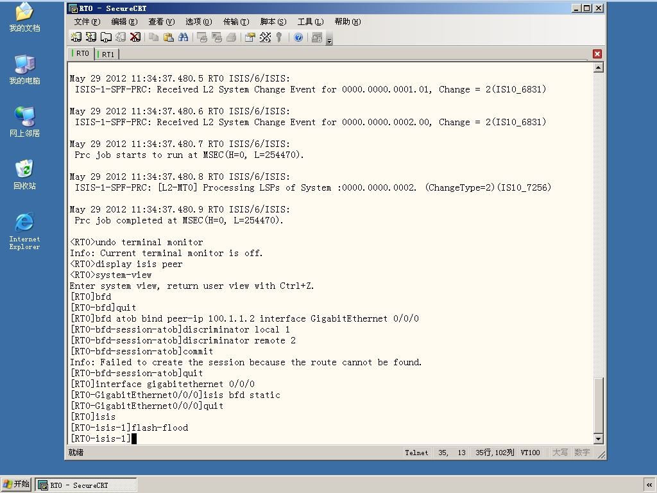Image resolution: width=657 pixels, height=493 pixels.
Task: Click the grayed Reconnect toolbar icon
Action: pyautogui.click(x=120, y=37)
